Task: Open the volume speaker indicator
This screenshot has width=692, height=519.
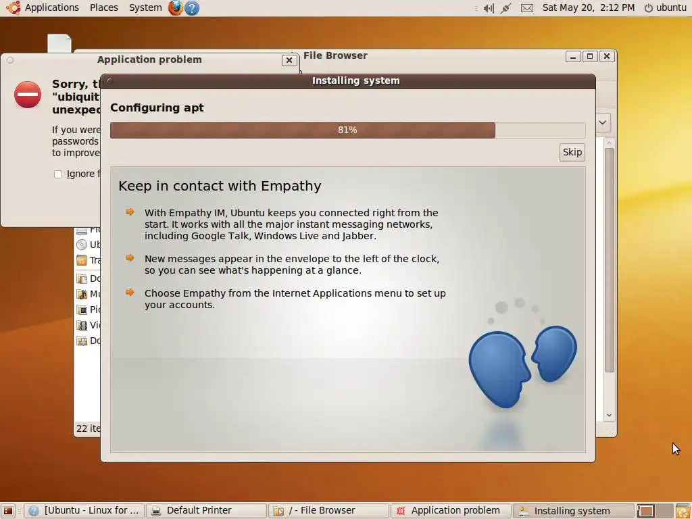Action: coord(489,8)
